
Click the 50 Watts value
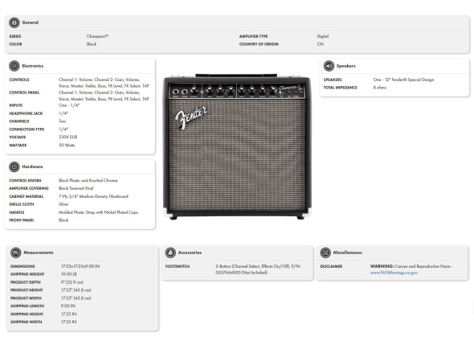pyautogui.click(x=67, y=146)
